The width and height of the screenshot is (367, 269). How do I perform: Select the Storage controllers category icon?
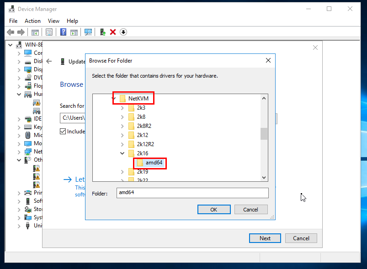click(x=28, y=209)
